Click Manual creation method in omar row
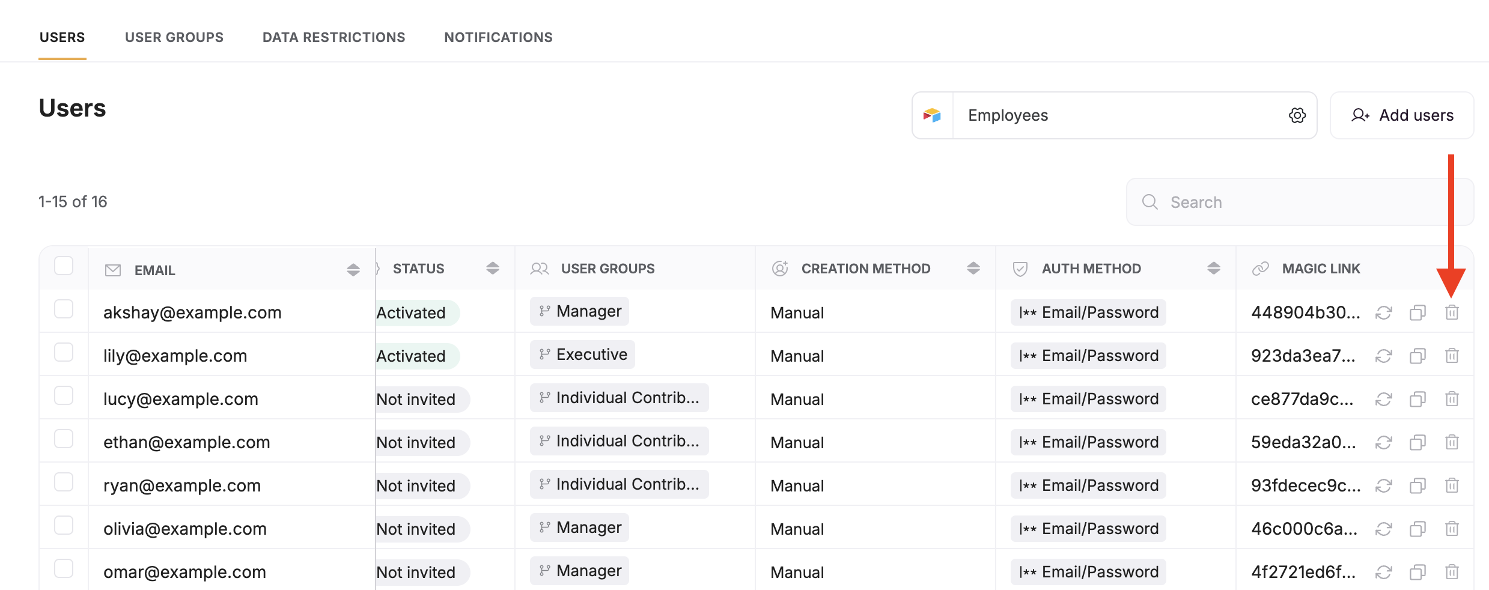The image size is (1489, 590). click(x=797, y=572)
